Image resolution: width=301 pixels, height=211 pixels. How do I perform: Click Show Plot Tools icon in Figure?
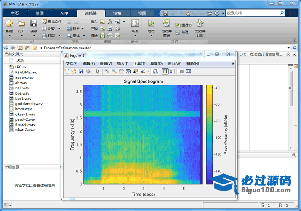point(189,71)
